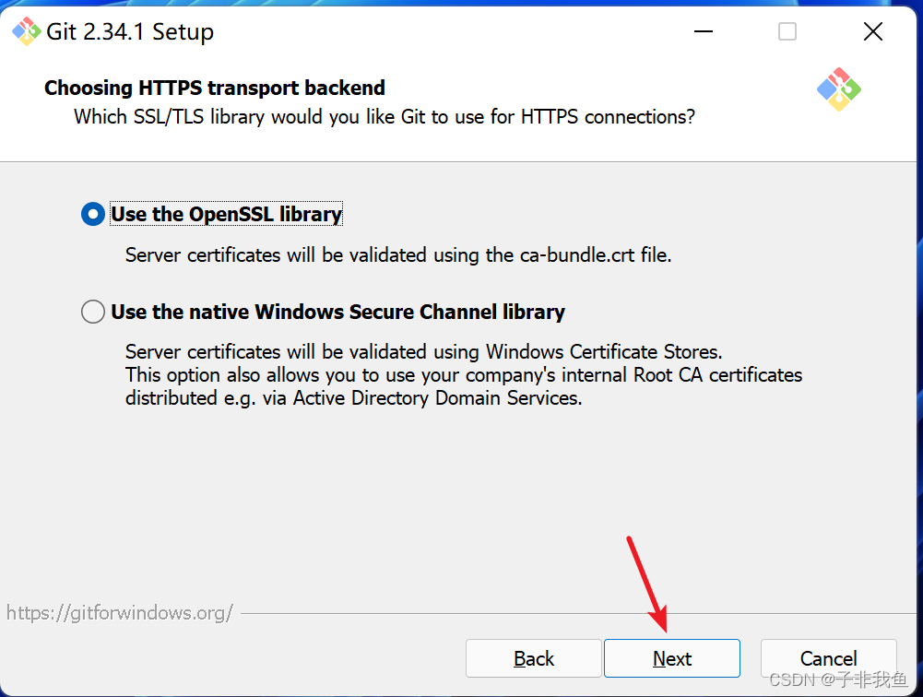Select native Windows Secure Channel radio button
The height and width of the screenshot is (697, 923).
(93, 312)
